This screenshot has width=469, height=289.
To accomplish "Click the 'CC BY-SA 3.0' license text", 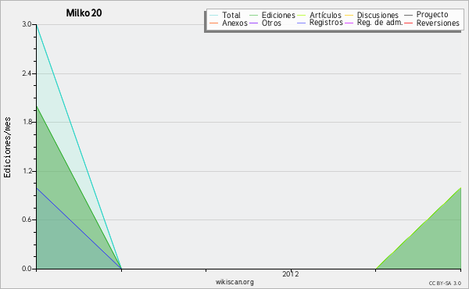I will [x=445, y=284].
